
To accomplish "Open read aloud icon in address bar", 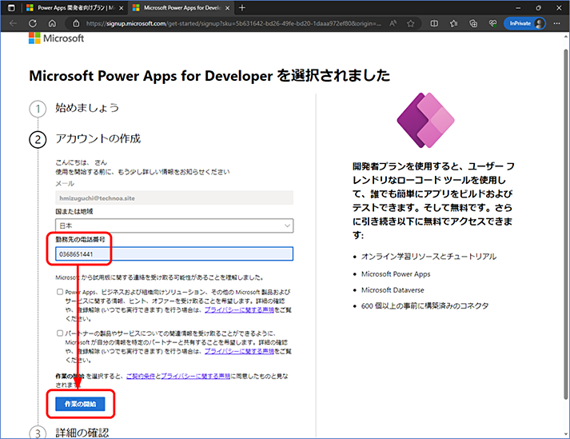I will 393,23.
